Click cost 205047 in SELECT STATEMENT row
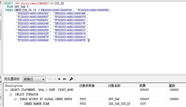This screenshot has height=107, width=186. [x=144, y=90]
